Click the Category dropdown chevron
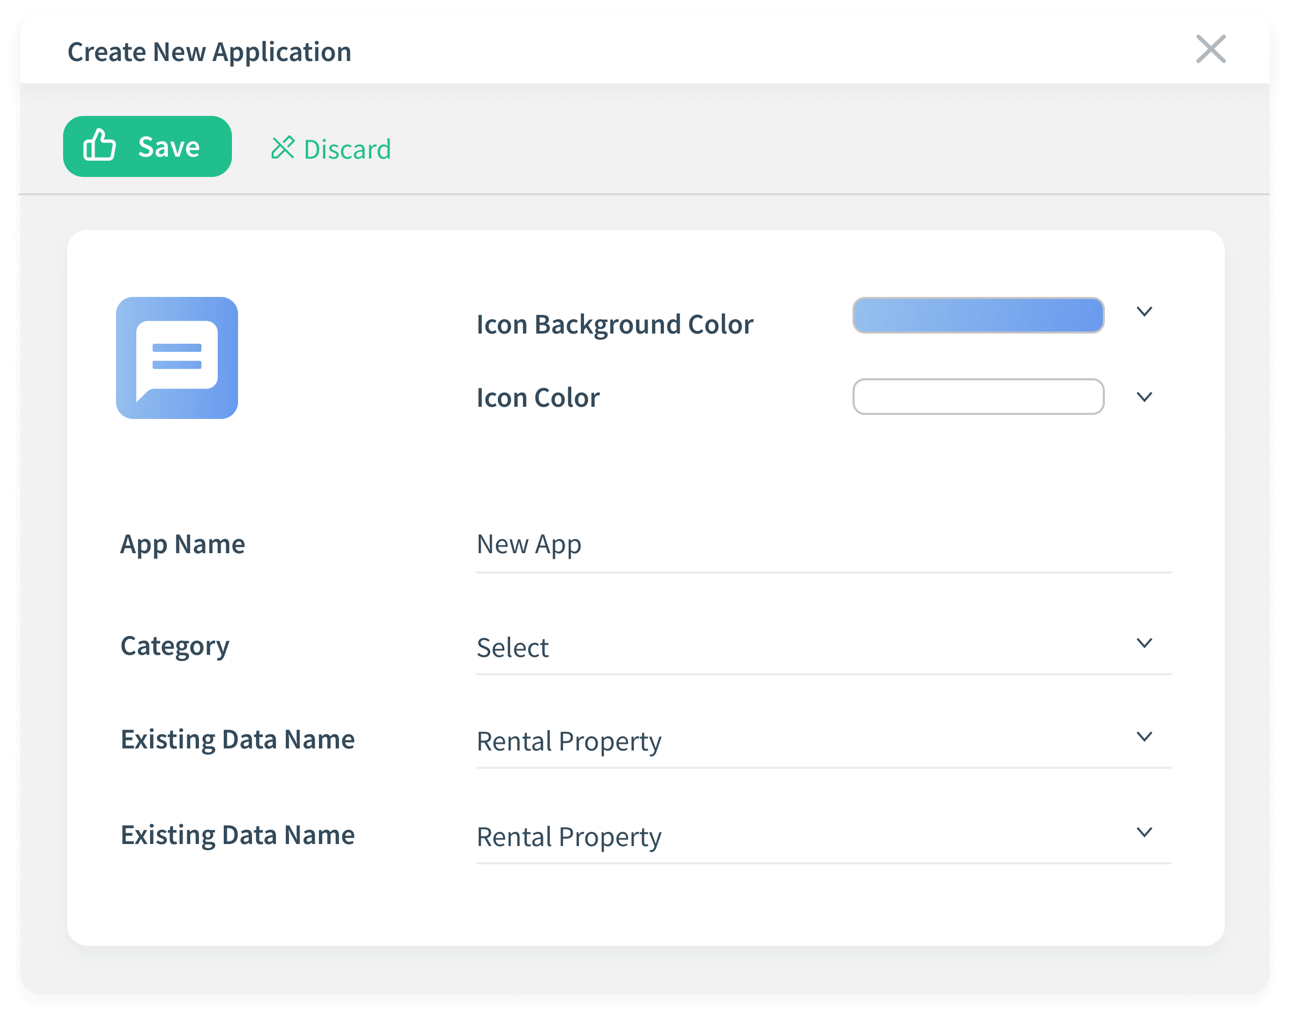 tap(1145, 643)
